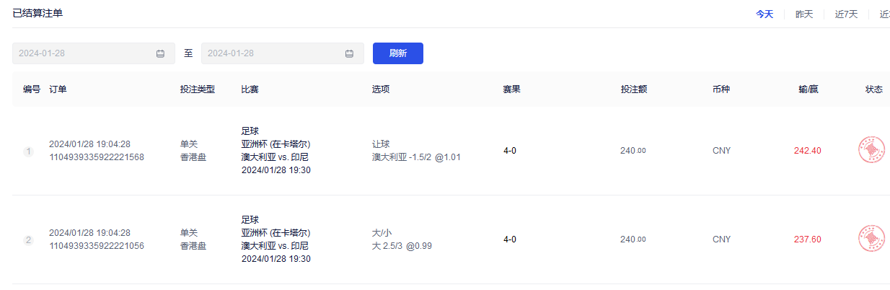Viewport: 890px width, 290px height.
Task: Click the 澳大利亚 -1.5/2 @1.01 option
Action: coord(416,157)
